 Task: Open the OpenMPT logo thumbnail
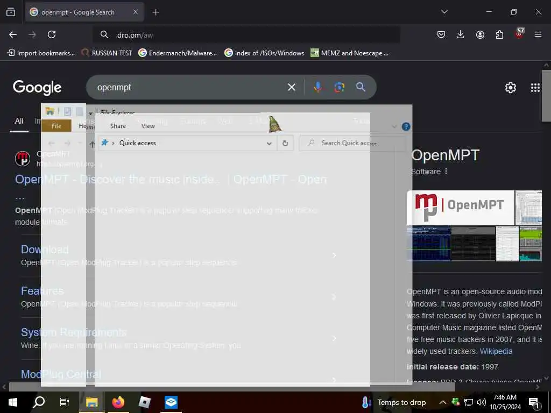pyautogui.click(x=461, y=208)
